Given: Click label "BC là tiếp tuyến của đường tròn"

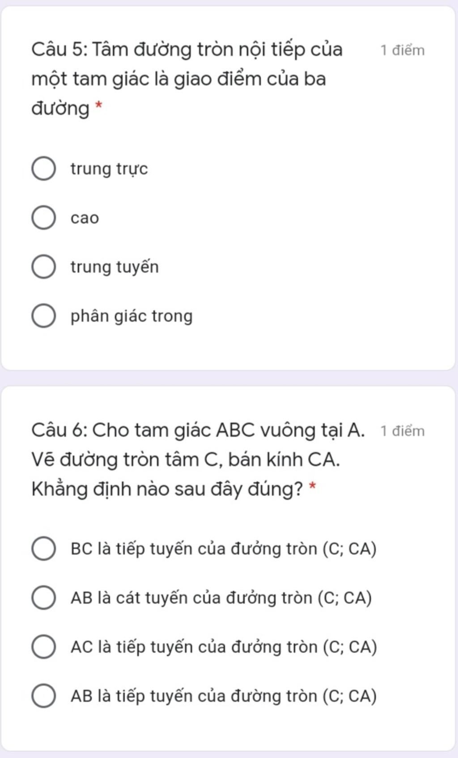Looking at the screenshot, I should [x=224, y=549].
